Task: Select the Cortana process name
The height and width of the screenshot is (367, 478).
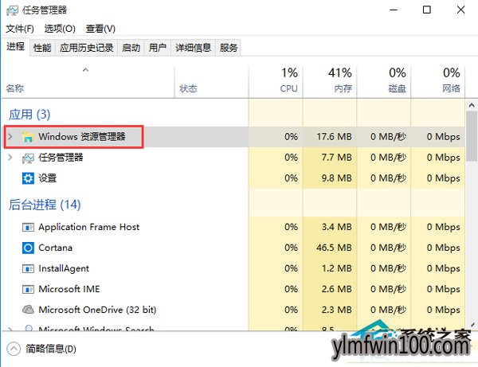Action: pyautogui.click(x=55, y=248)
